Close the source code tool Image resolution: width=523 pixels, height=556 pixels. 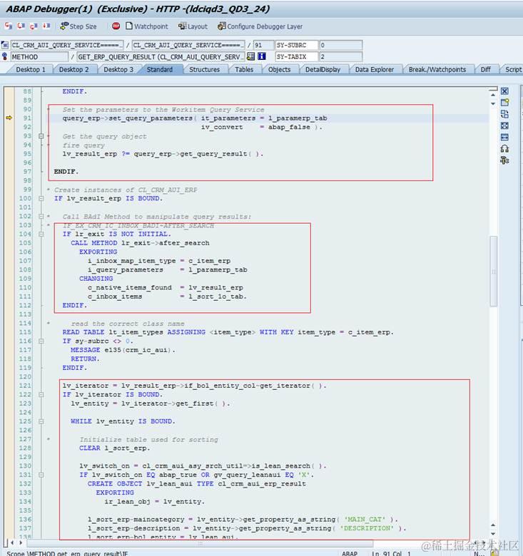504,91
